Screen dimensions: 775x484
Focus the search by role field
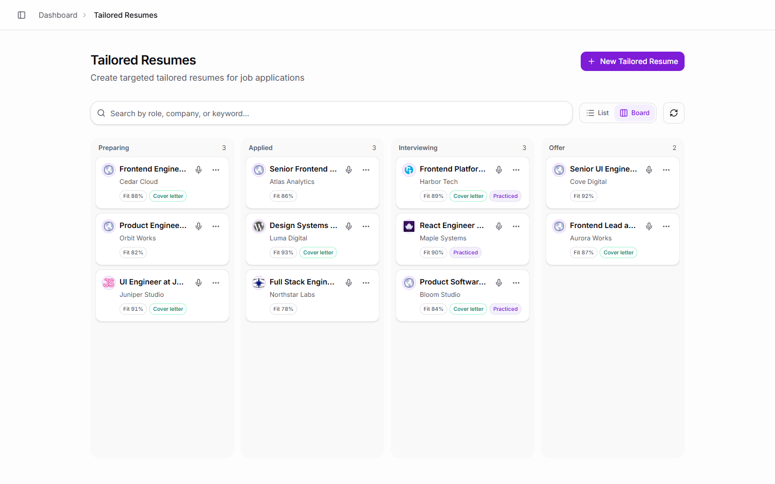pos(332,113)
